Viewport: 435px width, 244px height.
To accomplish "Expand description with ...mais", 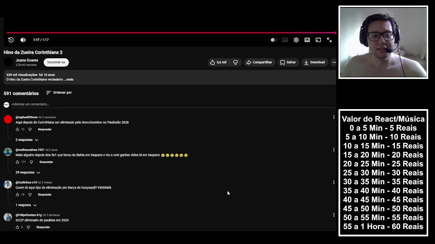I will pos(68,79).
